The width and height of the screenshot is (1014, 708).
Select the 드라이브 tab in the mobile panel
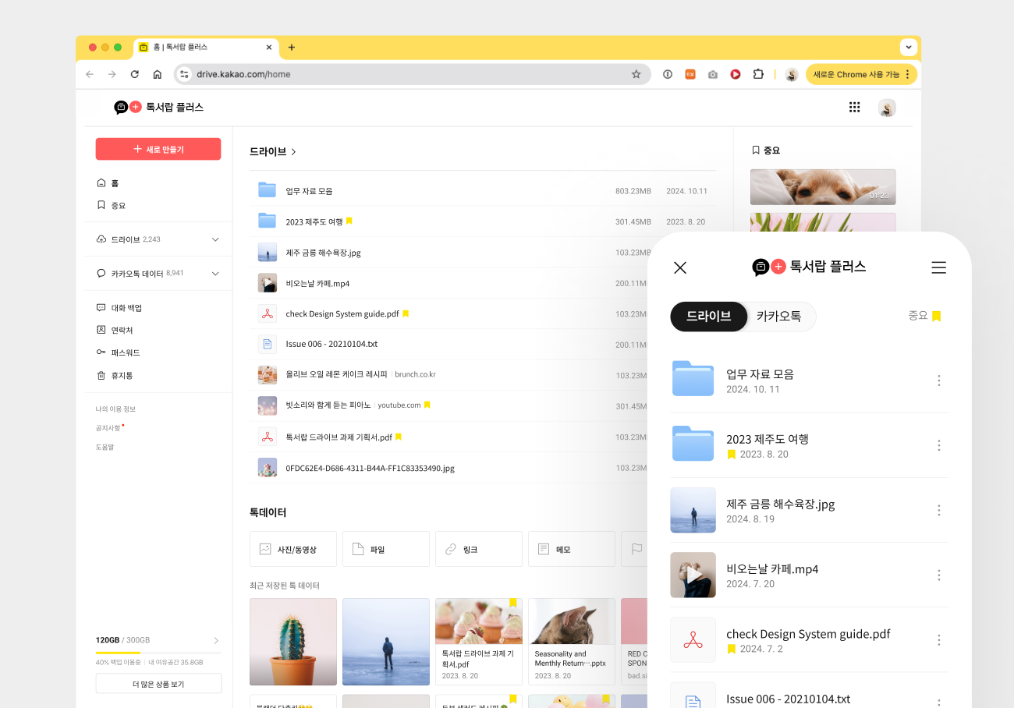tap(708, 317)
